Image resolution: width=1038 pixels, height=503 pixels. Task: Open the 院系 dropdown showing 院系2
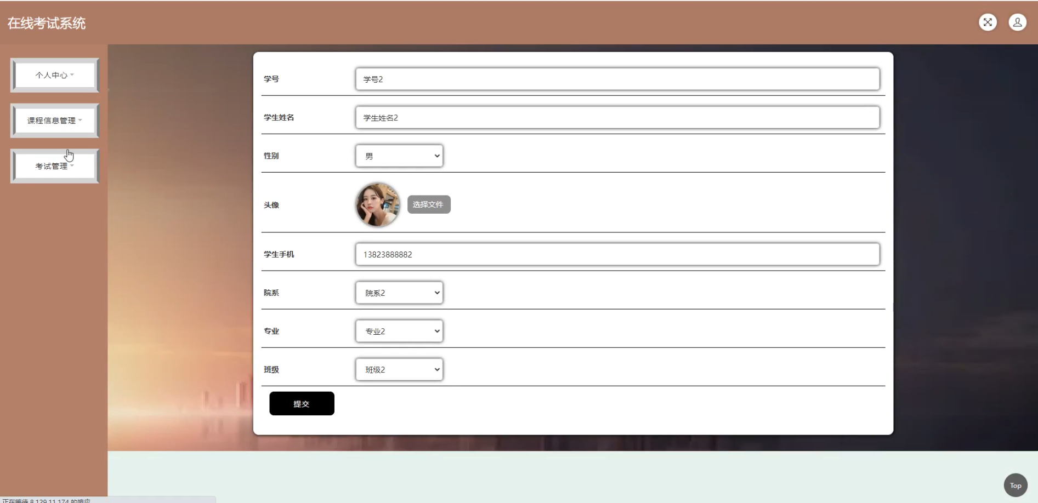tap(399, 293)
